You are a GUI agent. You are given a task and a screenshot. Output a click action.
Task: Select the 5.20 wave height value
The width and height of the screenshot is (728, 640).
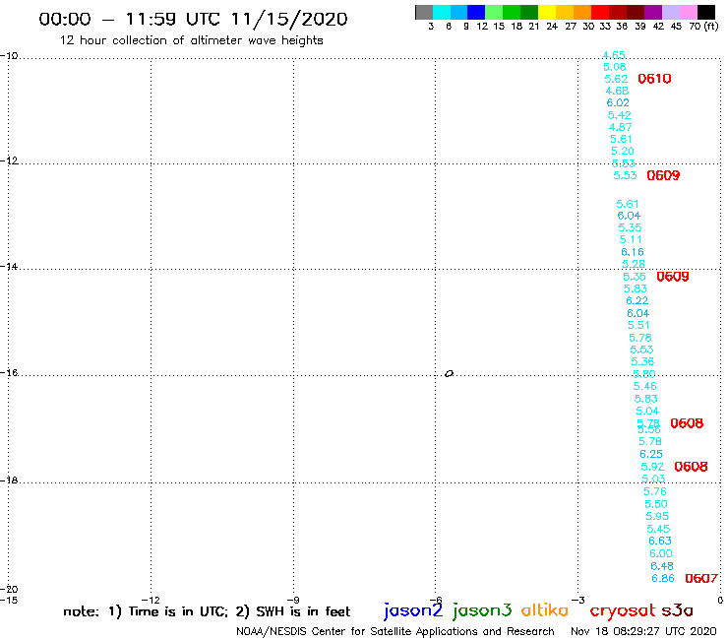623,151
